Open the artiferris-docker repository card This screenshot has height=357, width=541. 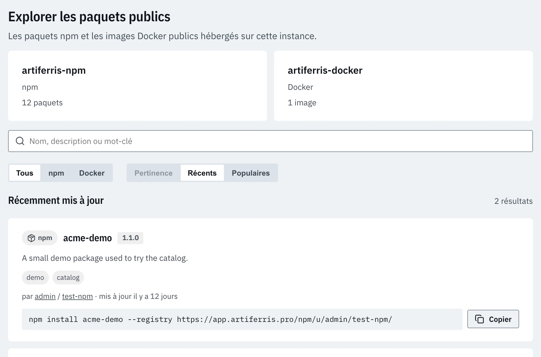(403, 86)
